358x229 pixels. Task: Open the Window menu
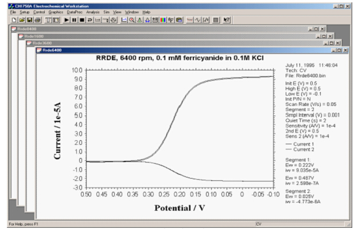131,11
